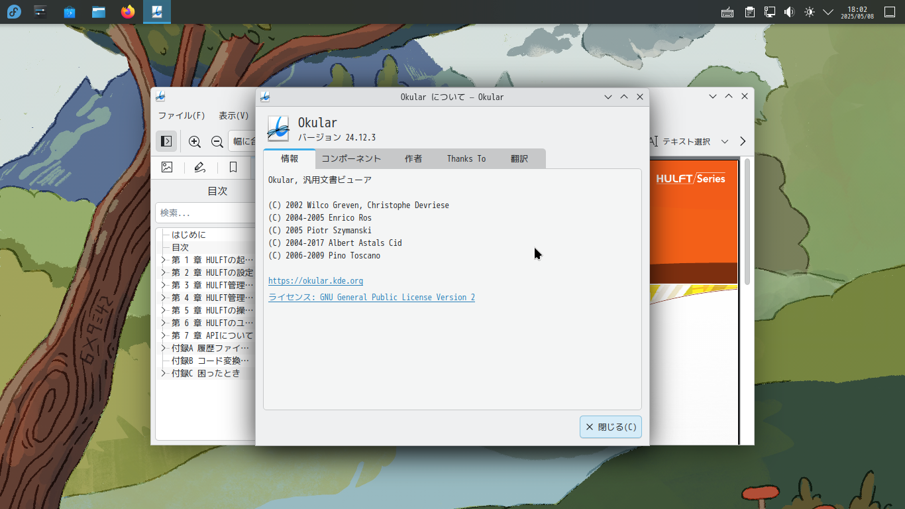905x509 pixels.
Task: Open the Fedora application launcher
Action: (14, 11)
